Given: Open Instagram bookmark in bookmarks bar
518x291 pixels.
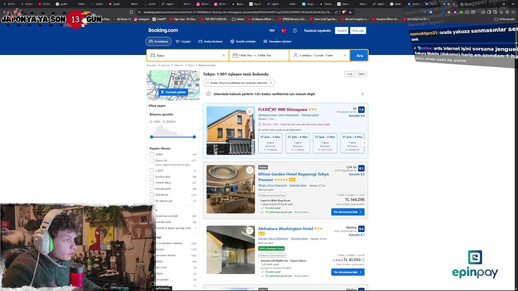Looking at the screenshot, I should click(x=141, y=19).
